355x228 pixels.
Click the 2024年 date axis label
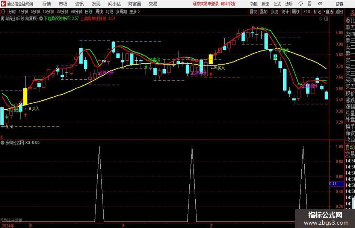[8, 226]
